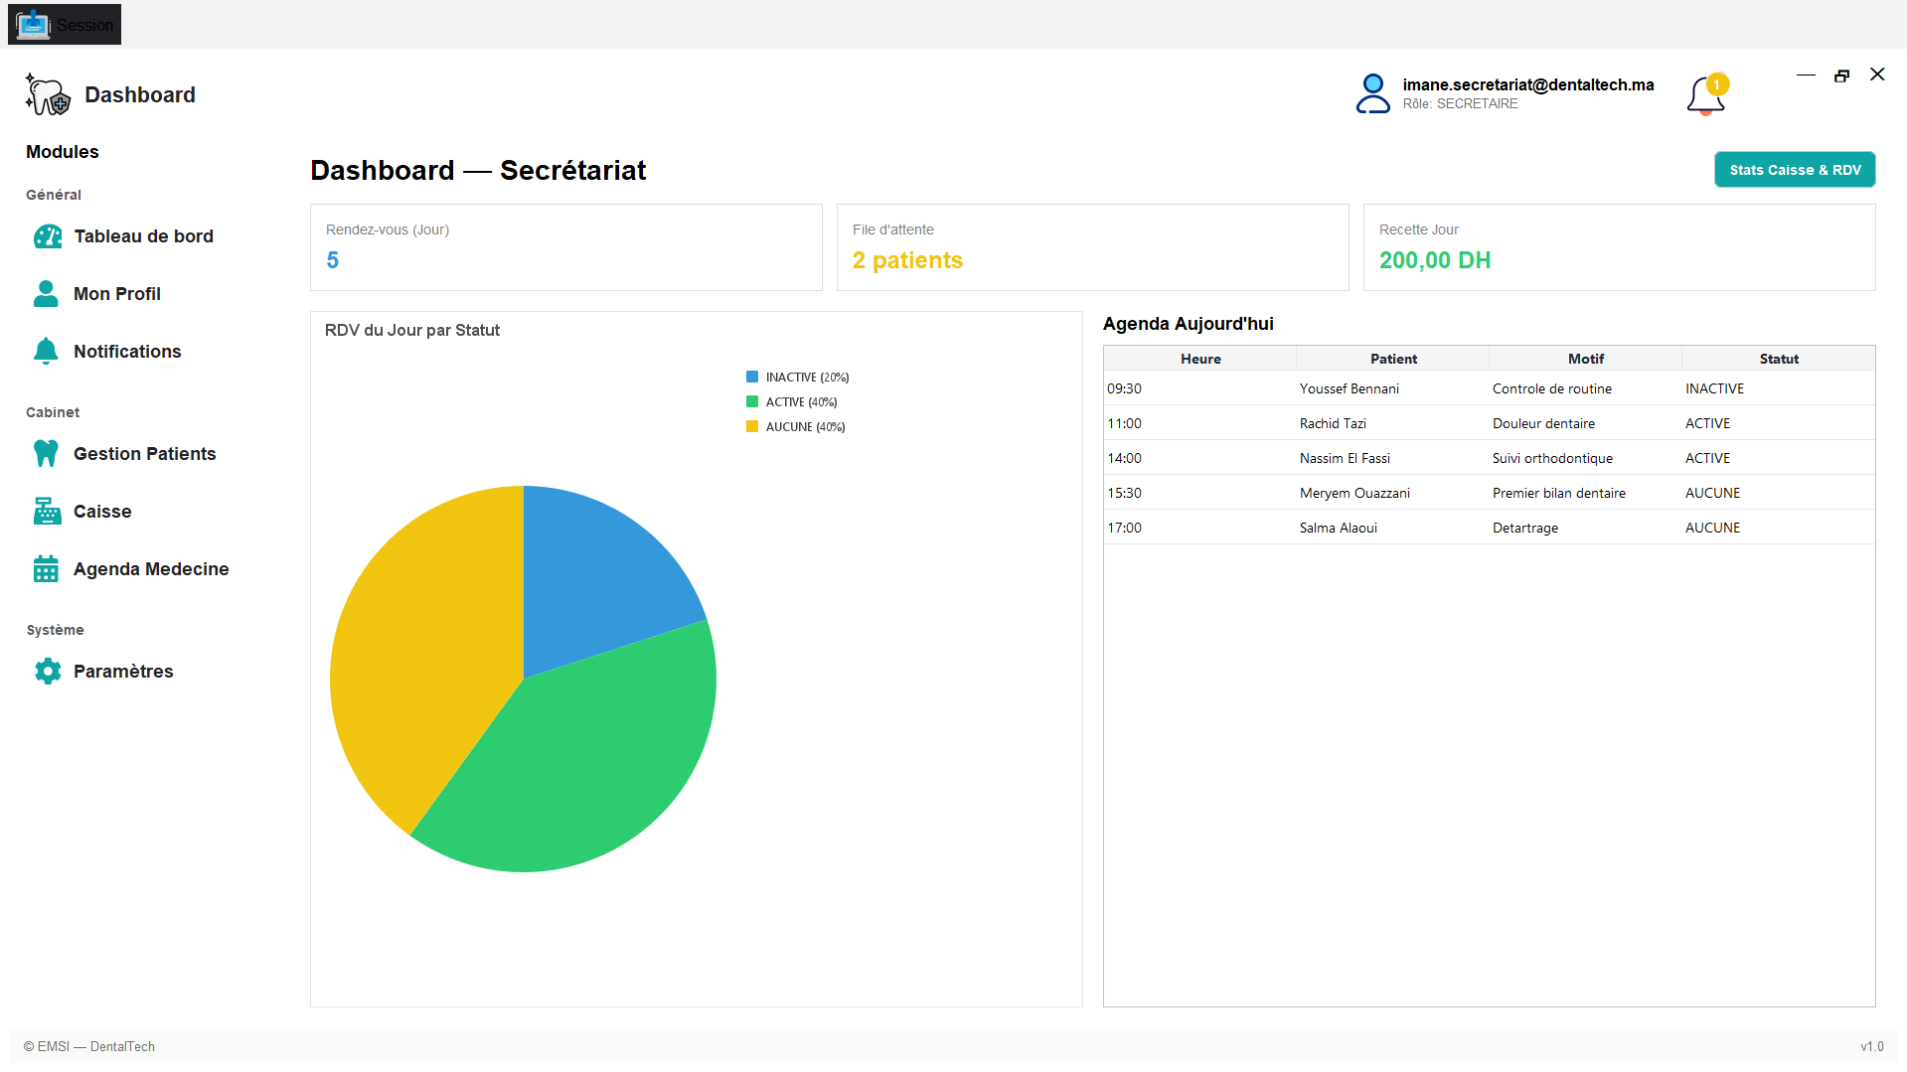This screenshot has width=1907, height=1072.
Task: Select the Youssef Bennani appointment row
Action: tap(1489, 388)
